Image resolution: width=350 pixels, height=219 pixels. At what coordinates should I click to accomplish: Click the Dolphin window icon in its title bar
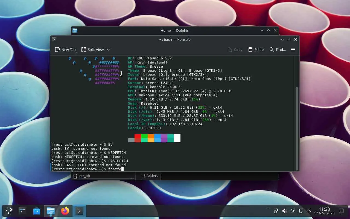pyautogui.click(x=75, y=31)
